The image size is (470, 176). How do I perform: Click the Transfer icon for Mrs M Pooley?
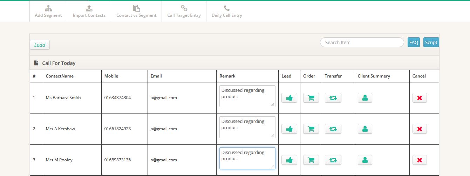tap(333, 160)
